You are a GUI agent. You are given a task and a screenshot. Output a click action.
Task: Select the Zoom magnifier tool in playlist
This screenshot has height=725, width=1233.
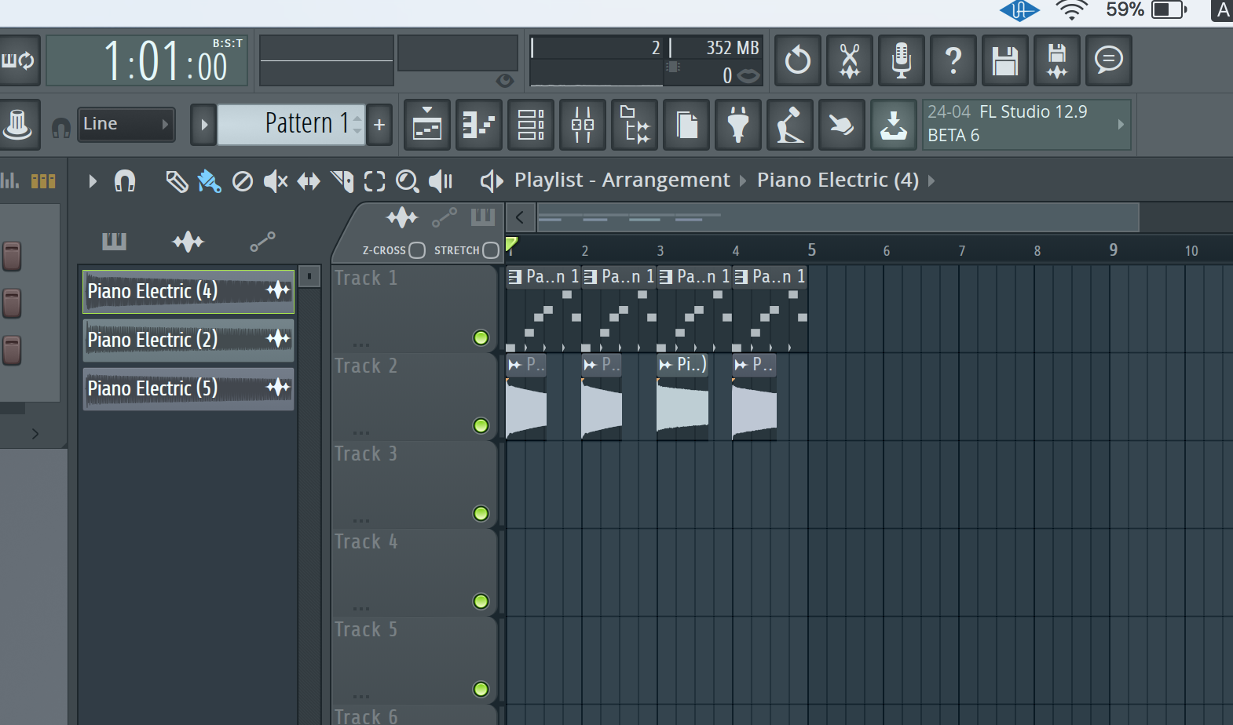[x=407, y=181]
